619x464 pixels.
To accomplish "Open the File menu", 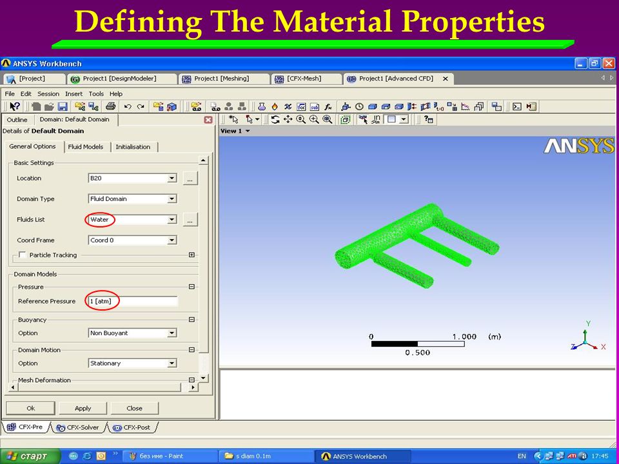I will 10,94.
